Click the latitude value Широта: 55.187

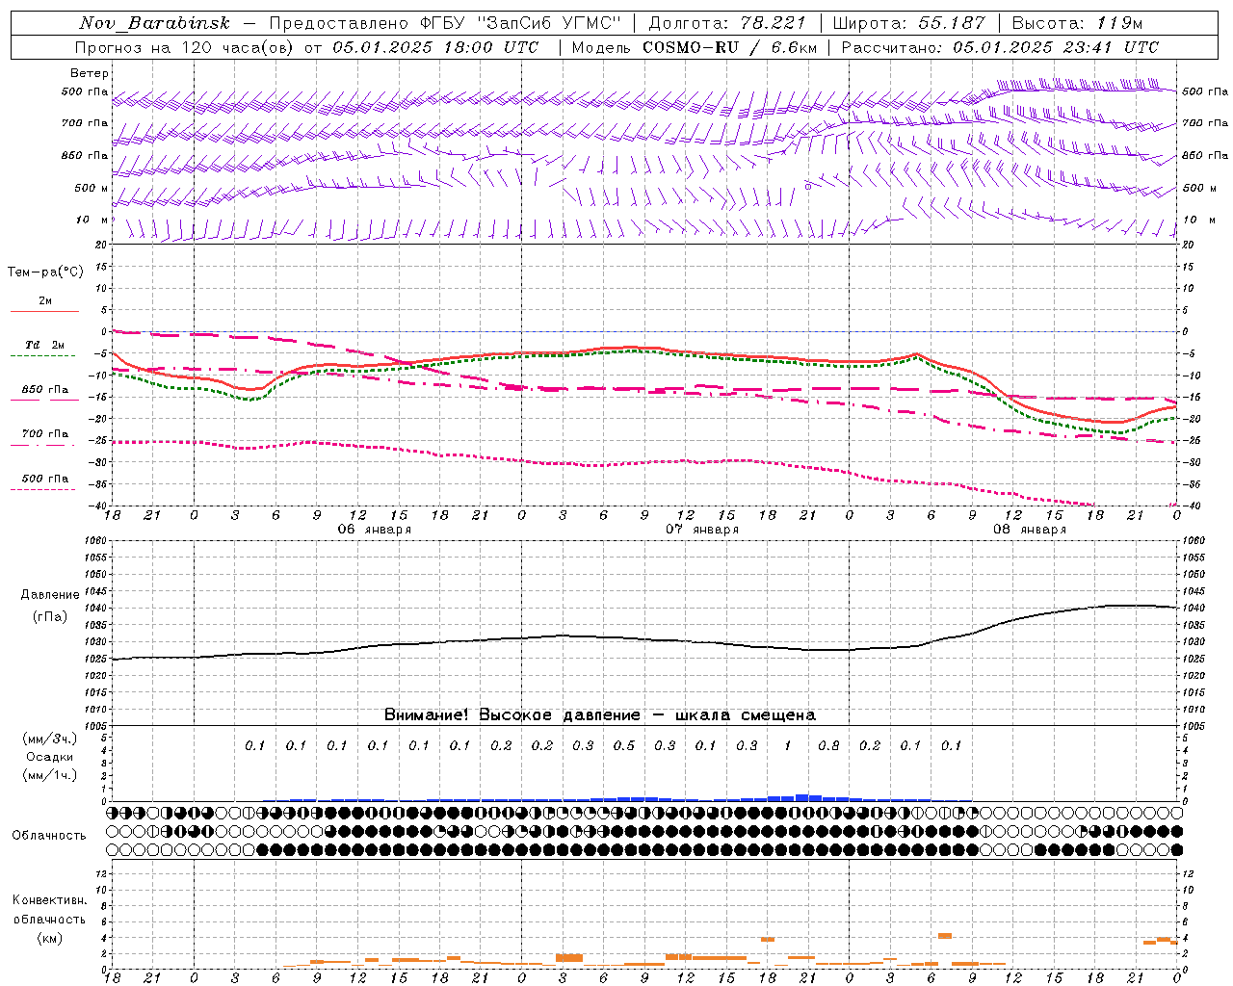[x=908, y=23]
